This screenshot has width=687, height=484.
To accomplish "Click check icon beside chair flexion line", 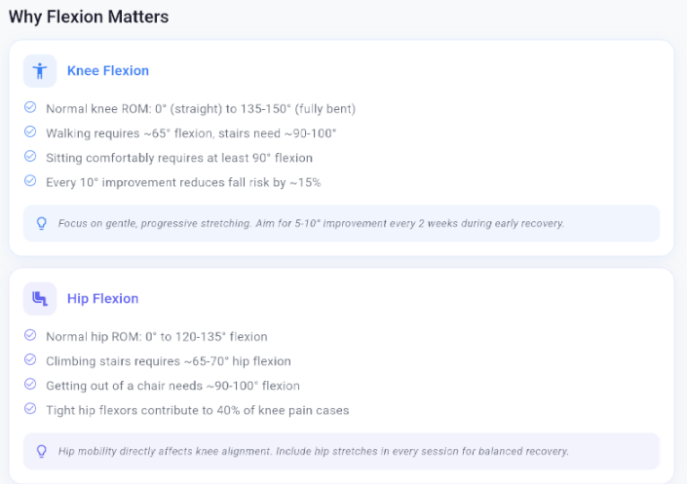I will tap(30, 385).
